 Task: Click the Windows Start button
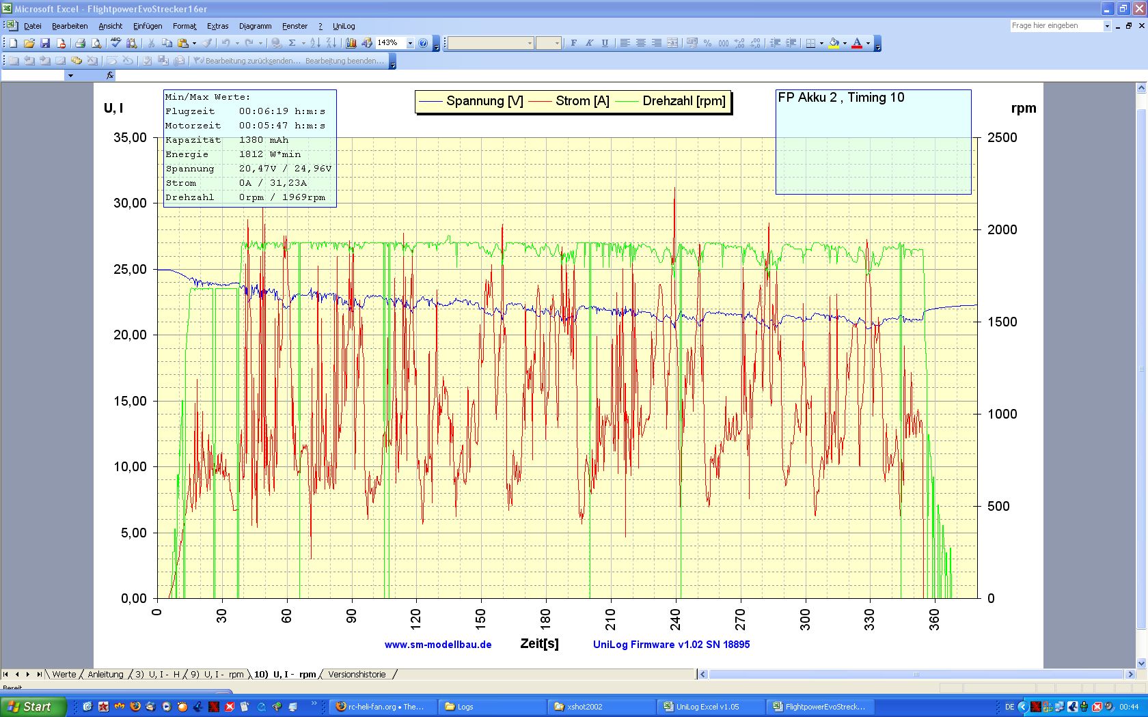[33, 707]
